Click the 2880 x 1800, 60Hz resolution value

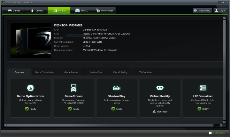point(92,42)
